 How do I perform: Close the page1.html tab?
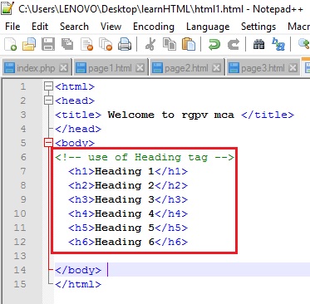(x=140, y=68)
